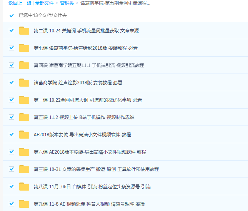This screenshot has height=211, width=248.
Task: Uncheck the 第一课 10.22全网引流大纲 checkbox
Action: point(12,100)
